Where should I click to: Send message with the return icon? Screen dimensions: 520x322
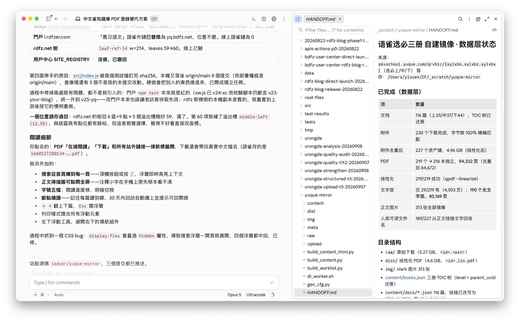272,283
